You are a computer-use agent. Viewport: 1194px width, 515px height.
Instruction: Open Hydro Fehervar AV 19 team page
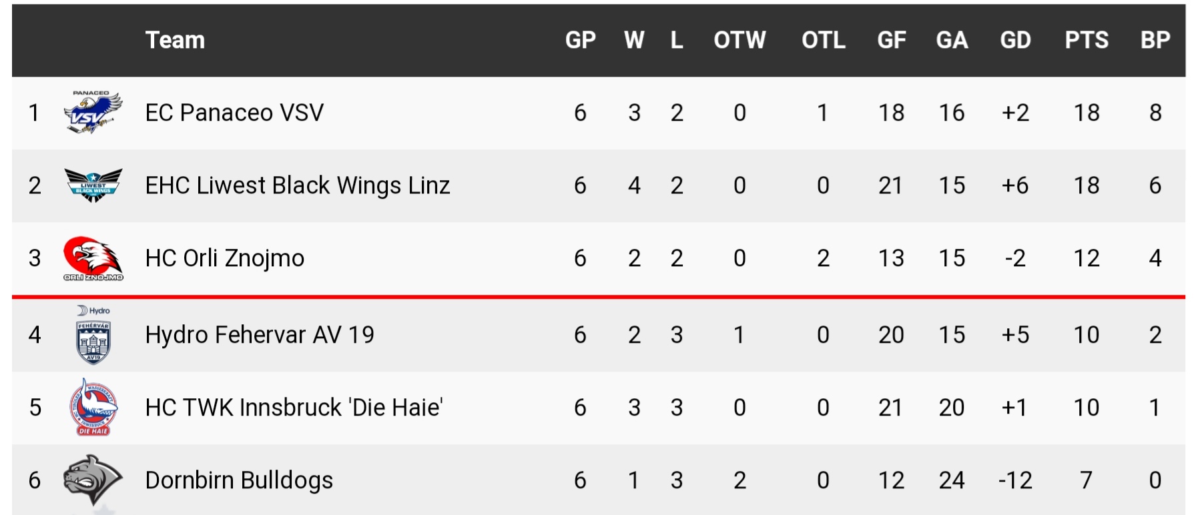pyautogui.click(x=260, y=335)
